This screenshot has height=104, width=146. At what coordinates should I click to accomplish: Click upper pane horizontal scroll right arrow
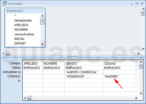tap(139, 54)
